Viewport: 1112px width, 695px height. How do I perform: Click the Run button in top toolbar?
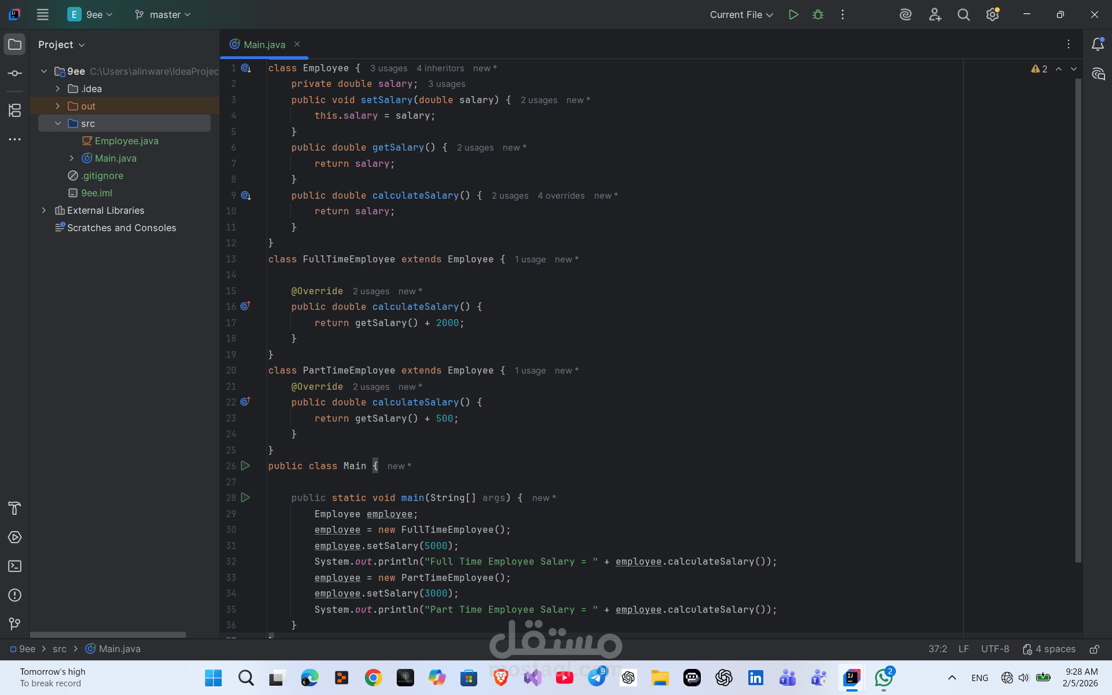[793, 14]
